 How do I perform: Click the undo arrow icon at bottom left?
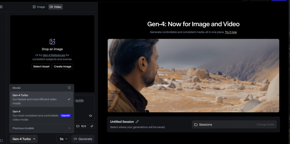click(1, 141)
